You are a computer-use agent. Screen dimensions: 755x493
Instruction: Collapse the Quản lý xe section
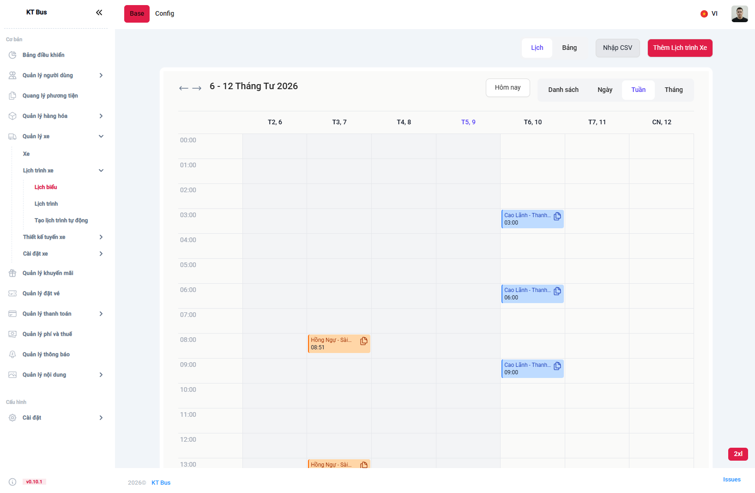(101, 136)
